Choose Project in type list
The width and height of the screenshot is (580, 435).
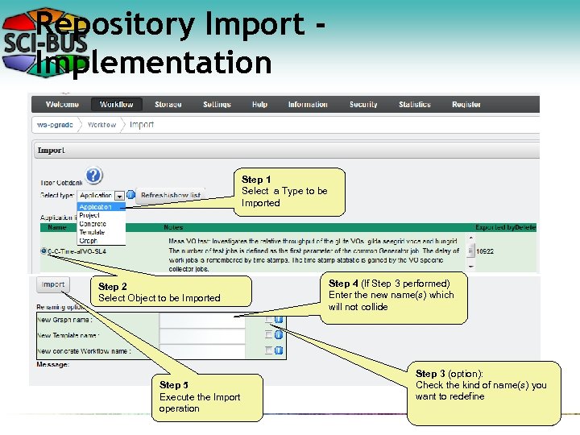tap(101, 215)
